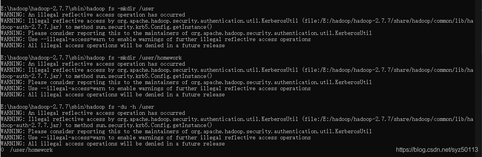
Task: Click the 'hadoop fs -du -h /user' command
Action: [121, 107]
